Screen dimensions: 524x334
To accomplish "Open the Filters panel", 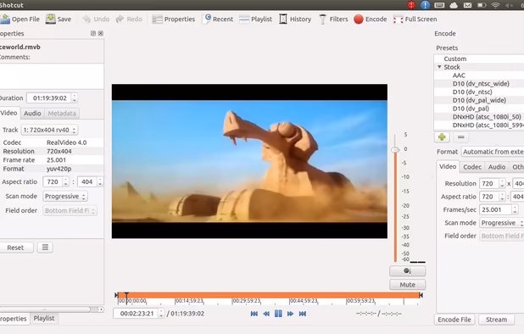I will tap(333, 19).
